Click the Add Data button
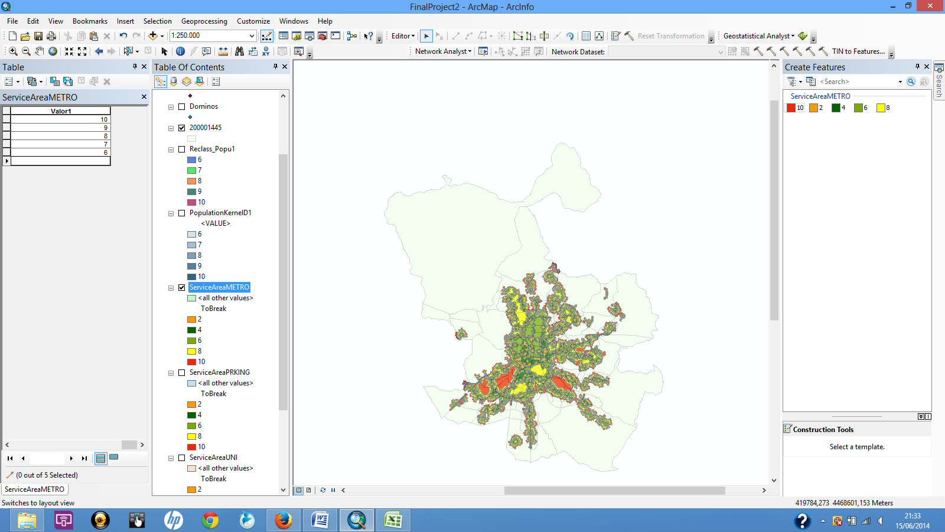The width and height of the screenshot is (945, 532). pyautogui.click(x=153, y=36)
